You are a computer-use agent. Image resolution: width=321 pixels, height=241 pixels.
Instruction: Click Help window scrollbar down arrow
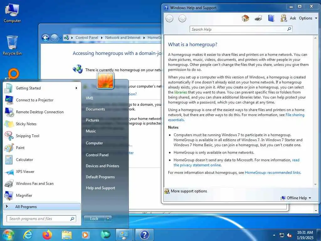coord(315,184)
